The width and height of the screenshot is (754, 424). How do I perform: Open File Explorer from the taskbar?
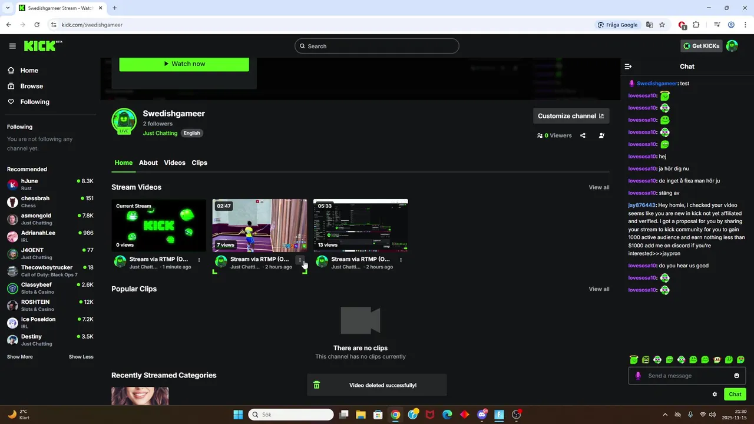pyautogui.click(x=361, y=415)
